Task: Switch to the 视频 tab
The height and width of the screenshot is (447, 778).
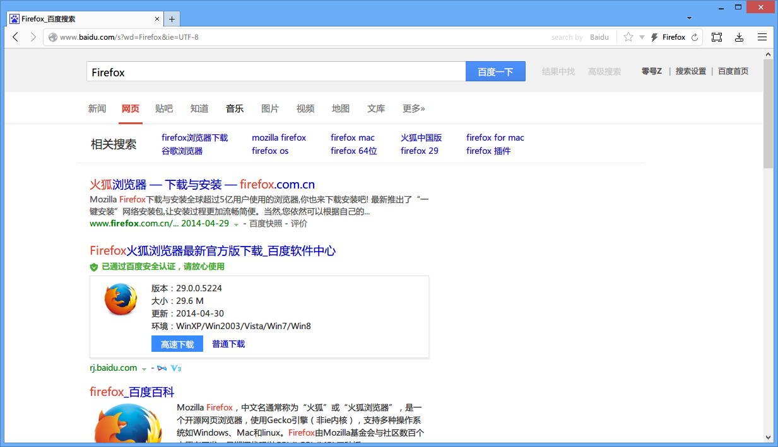Action: [x=305, y=108]
